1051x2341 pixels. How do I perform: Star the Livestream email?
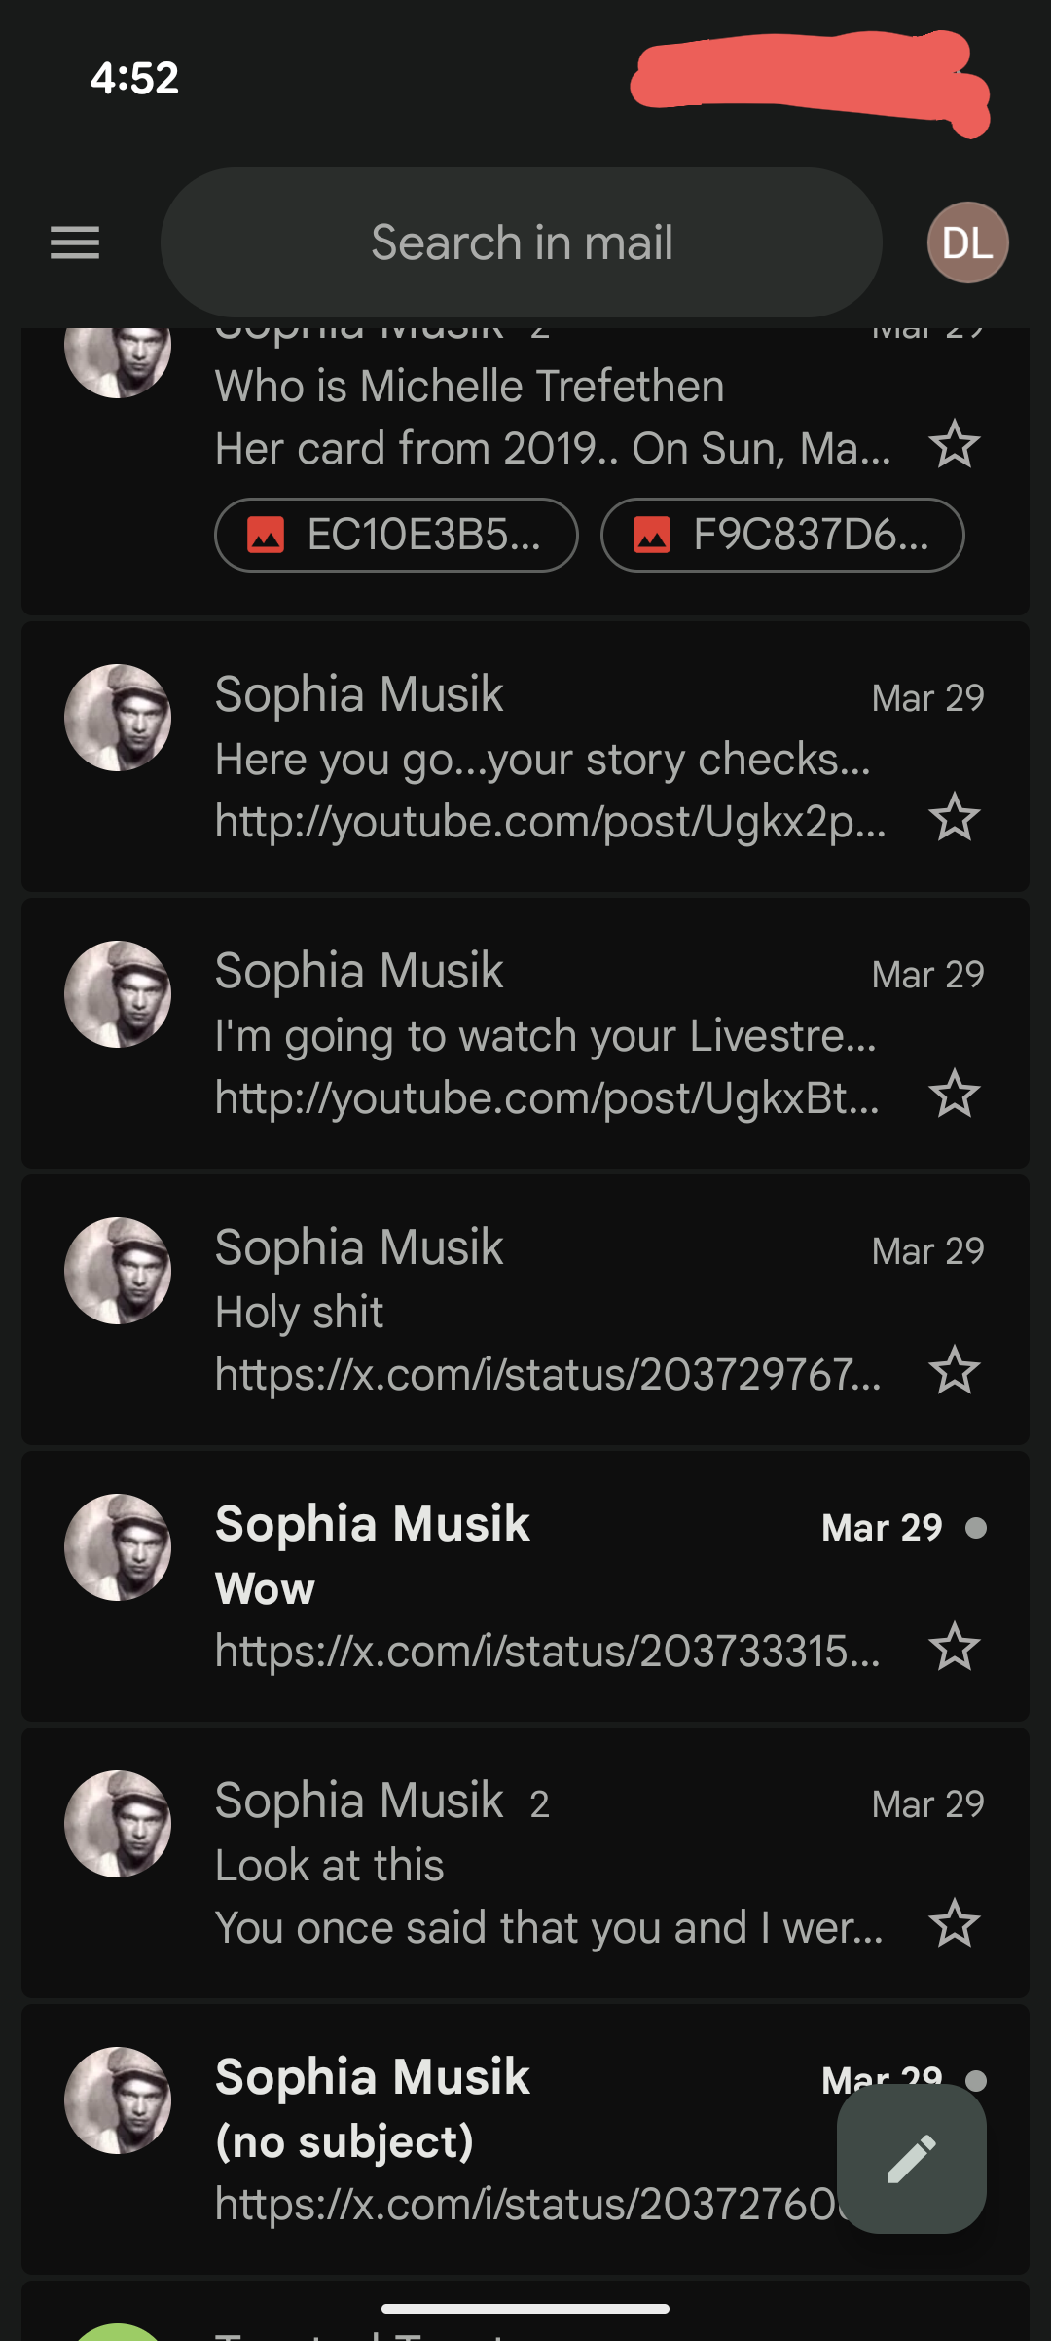click(x=954, y=1095)
